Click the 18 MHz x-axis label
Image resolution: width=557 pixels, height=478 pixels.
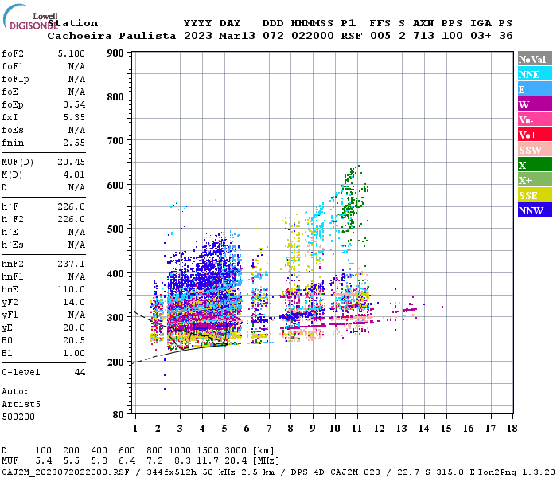[512, 429]
